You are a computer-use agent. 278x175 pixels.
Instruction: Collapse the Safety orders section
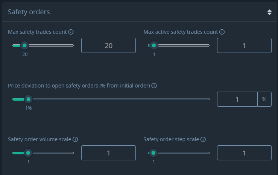tap(269, 12)
